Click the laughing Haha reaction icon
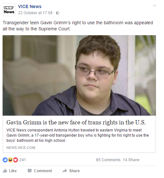This screenshot has height=178, width=164. point(10,160)
